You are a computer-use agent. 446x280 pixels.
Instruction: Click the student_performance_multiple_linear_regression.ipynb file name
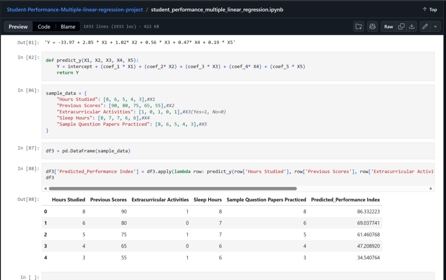(x=217, y=10)
